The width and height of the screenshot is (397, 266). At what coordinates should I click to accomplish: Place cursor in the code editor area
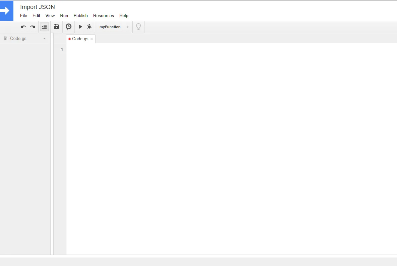click(231, 149)
